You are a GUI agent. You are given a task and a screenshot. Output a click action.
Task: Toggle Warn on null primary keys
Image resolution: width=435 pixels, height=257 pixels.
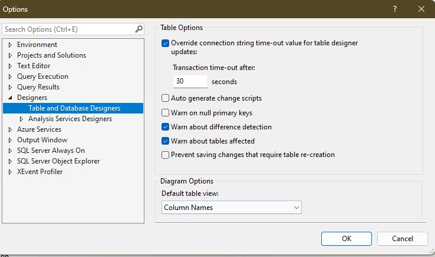166,113
